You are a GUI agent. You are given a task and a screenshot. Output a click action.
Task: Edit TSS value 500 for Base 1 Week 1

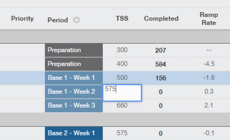(122, 78)
